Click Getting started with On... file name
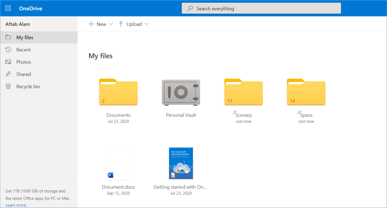 (180, 187)
